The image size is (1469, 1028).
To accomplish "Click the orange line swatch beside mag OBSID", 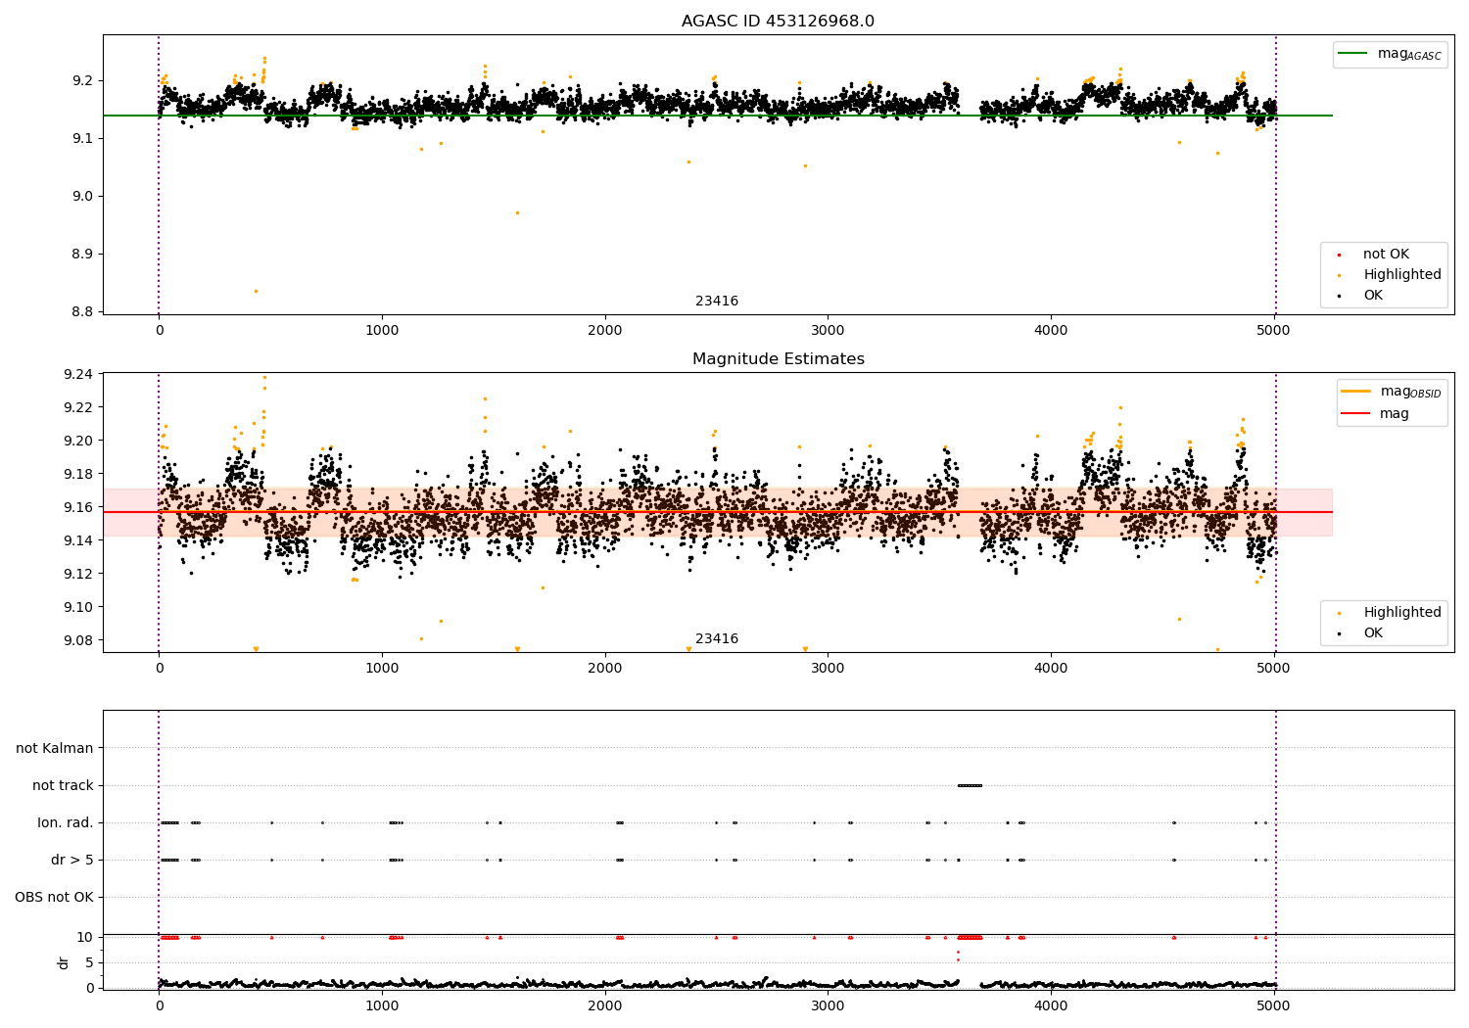I will coord(1355,392).
